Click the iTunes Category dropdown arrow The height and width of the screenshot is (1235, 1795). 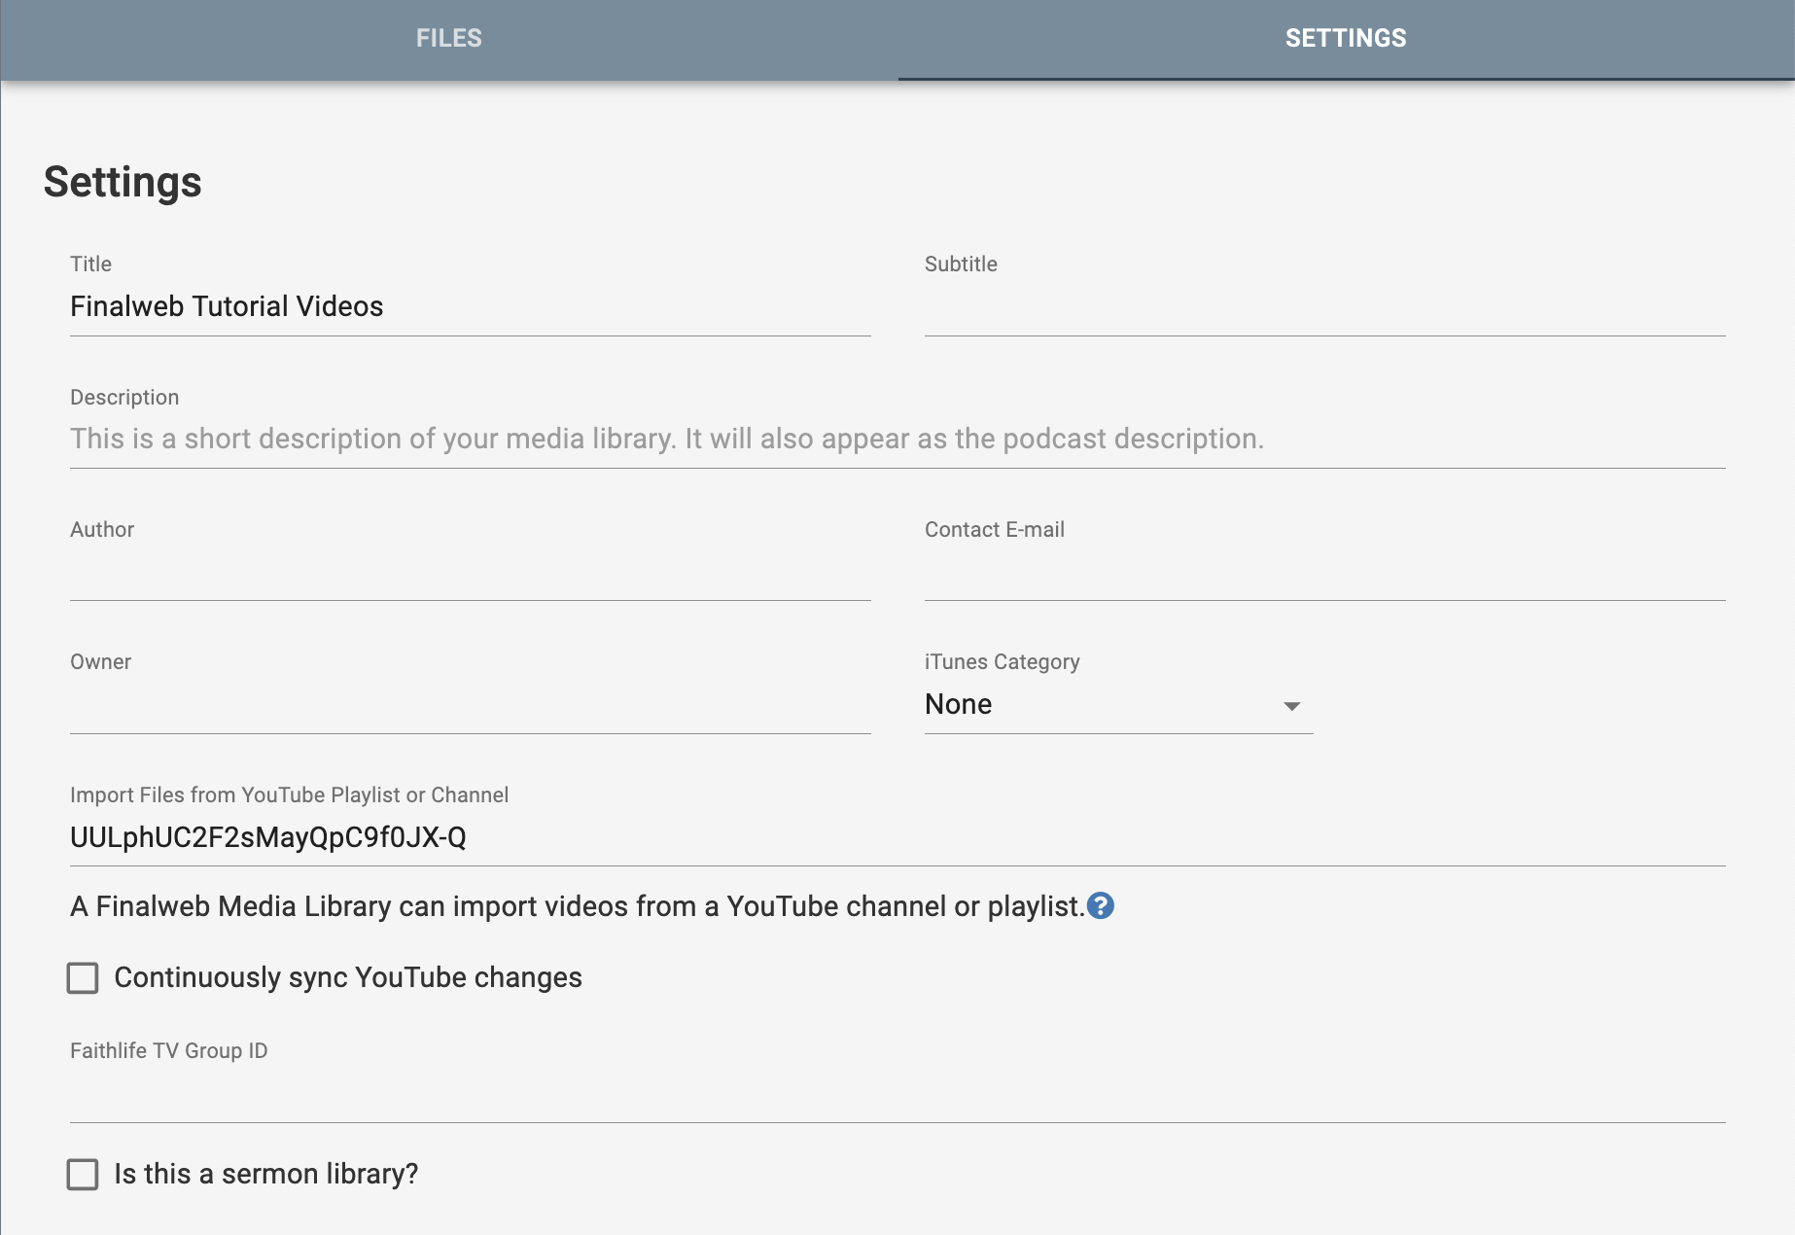click(1291, 706)
